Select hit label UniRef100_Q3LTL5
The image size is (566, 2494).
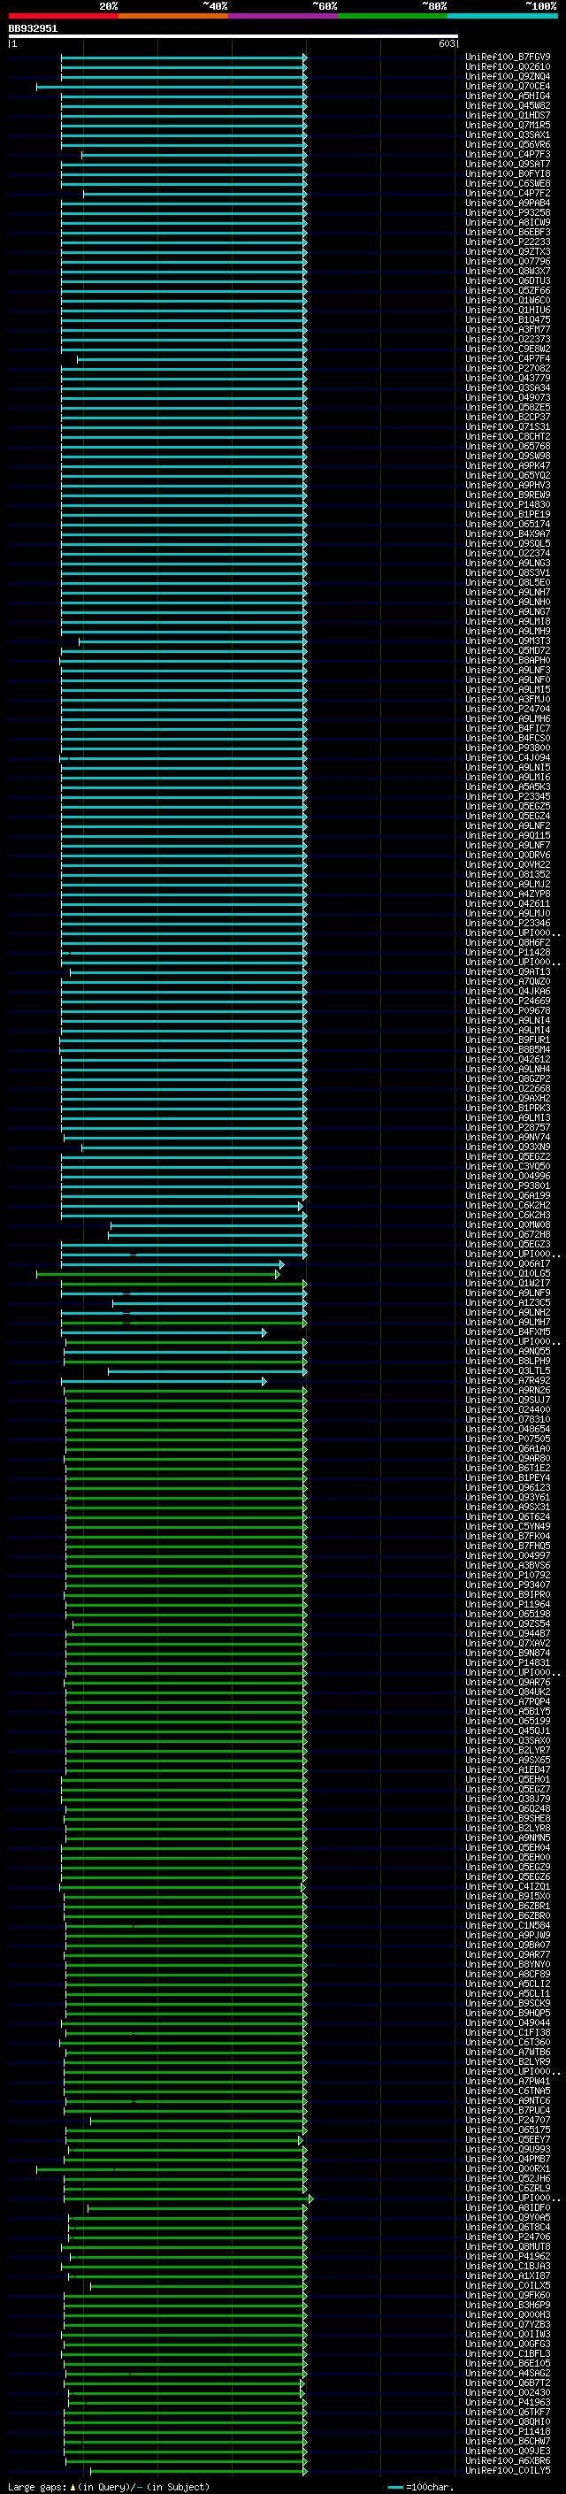(508, 1371)
